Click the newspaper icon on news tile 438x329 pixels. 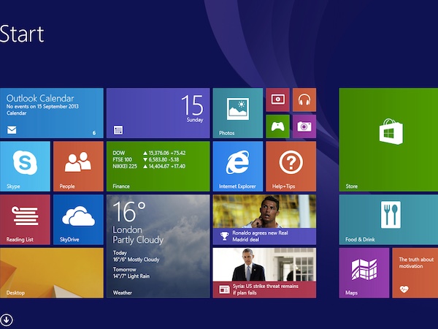coord(224,290)
